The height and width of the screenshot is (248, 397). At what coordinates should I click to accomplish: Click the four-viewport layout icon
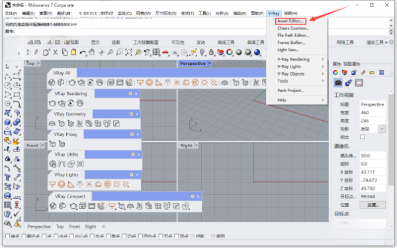click(x=156, y=52)
